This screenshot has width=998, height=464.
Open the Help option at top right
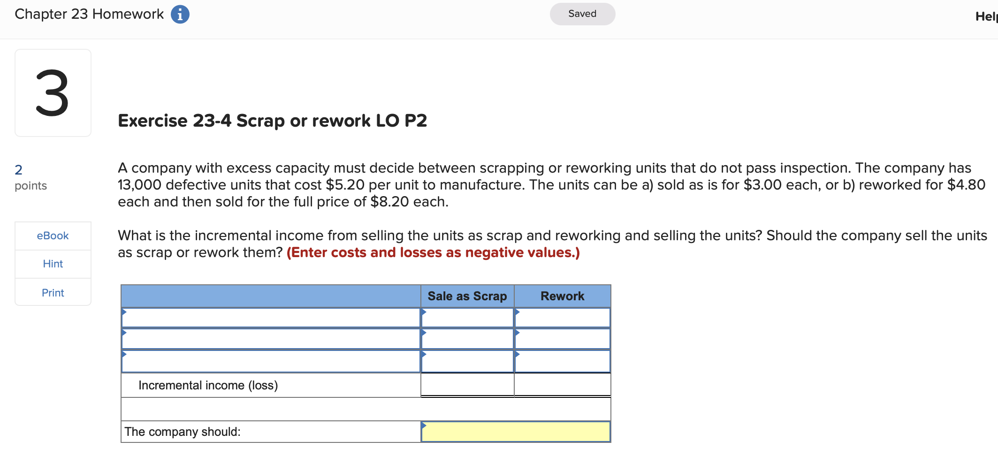coord(990,15)
